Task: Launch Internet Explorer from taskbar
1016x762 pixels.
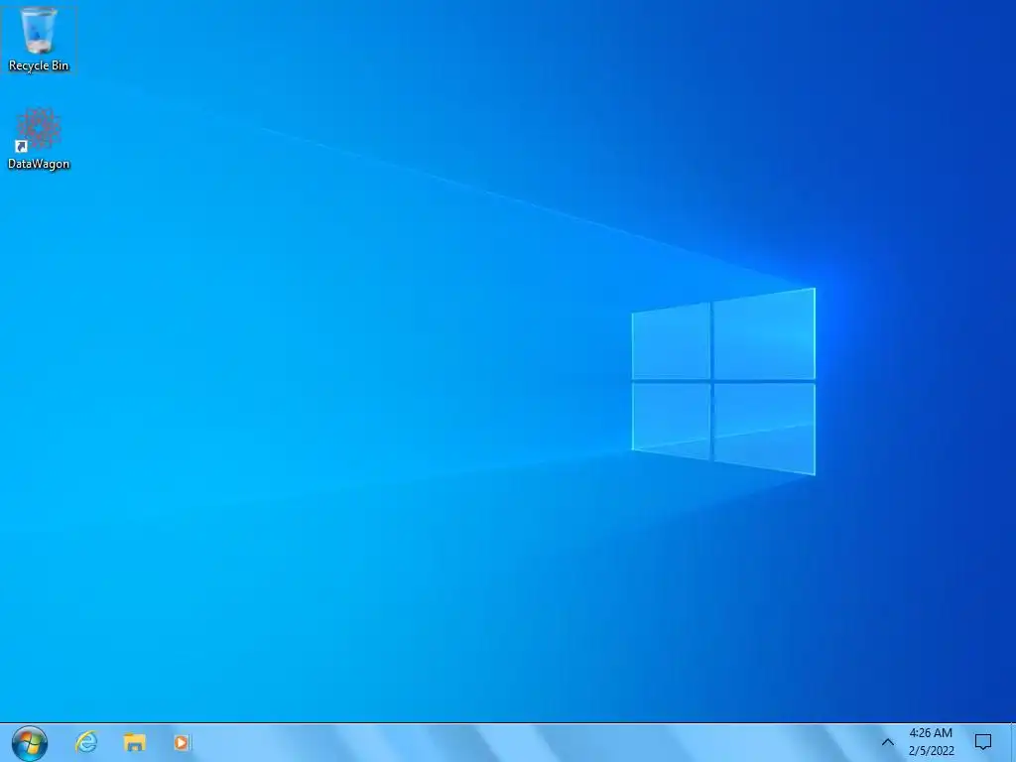Action: click(x=86, y=742)
